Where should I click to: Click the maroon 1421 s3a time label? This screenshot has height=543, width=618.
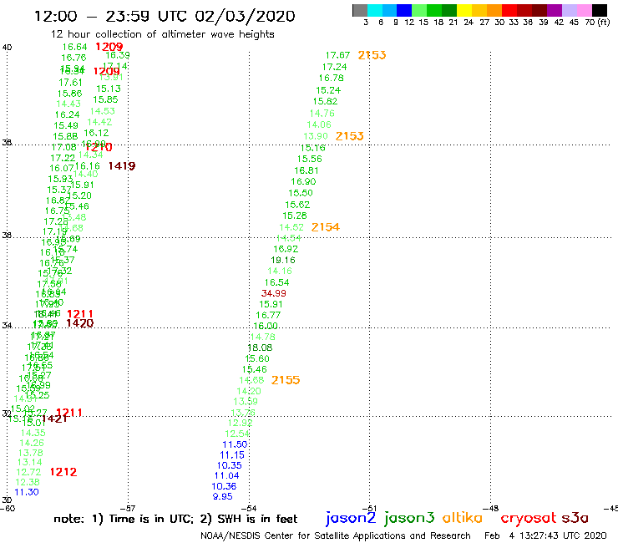pos(55,419)
